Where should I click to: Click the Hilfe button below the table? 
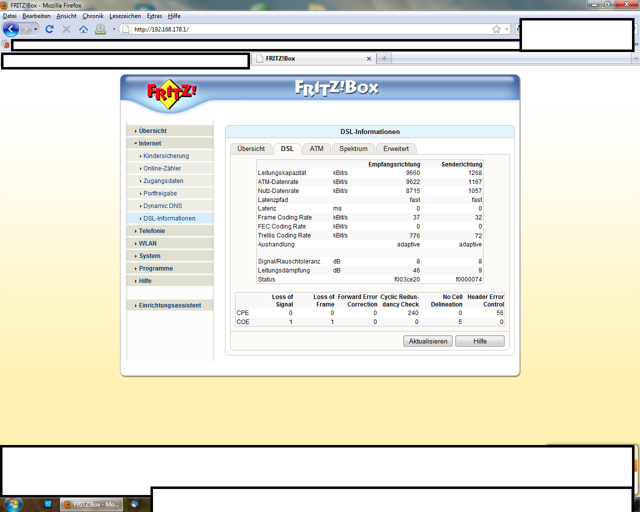click(x=480, y=341)
